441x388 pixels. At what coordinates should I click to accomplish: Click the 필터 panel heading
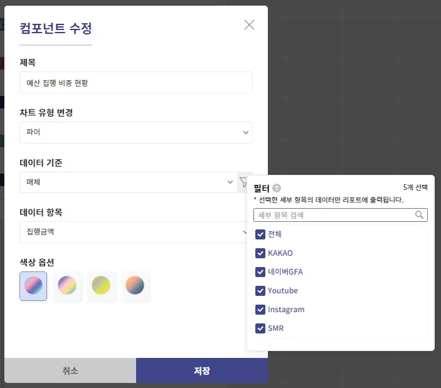tap(262, 188)
